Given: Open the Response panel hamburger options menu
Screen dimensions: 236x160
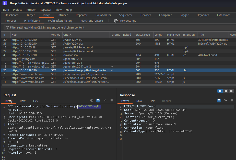Looking at the screenshot, I should (x=232, y=101).
